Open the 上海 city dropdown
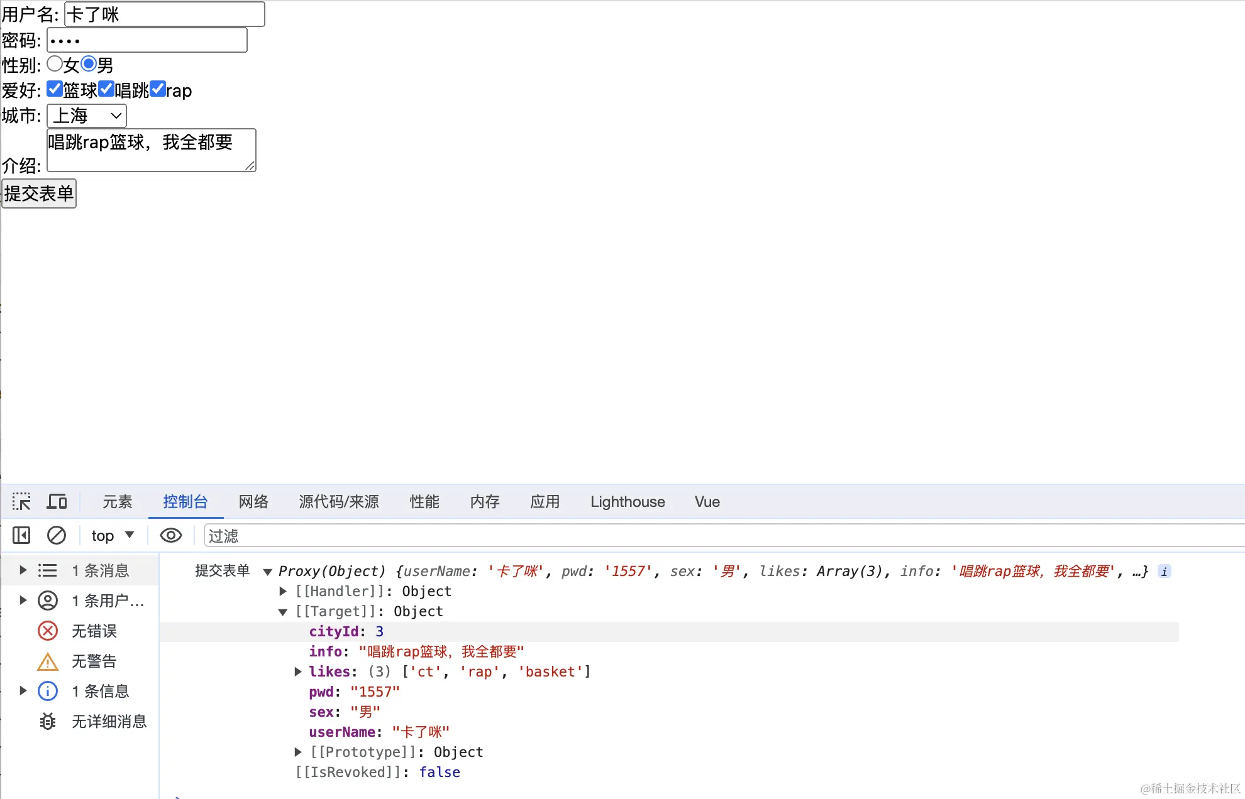This screenshot has width=1245, height=799. click(87, 116)
